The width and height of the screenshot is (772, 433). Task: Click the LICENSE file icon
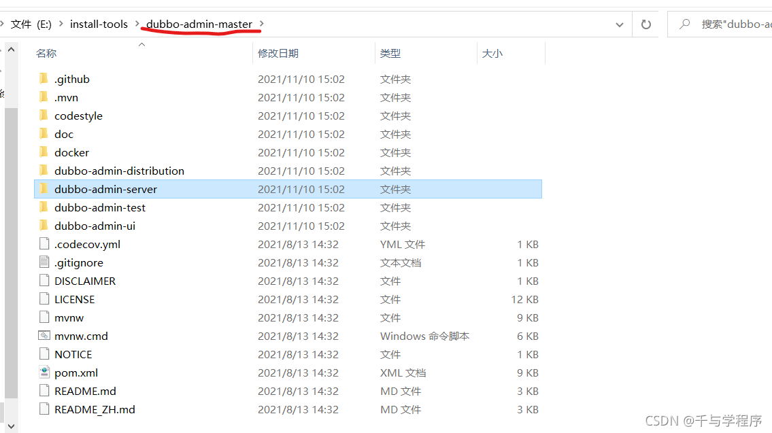click(44, 298)
